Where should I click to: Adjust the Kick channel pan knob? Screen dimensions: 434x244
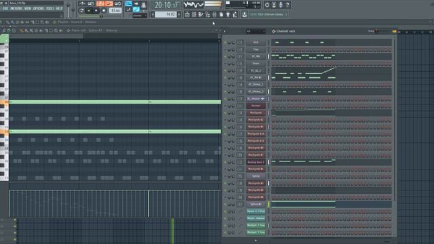tap(229, 42)
